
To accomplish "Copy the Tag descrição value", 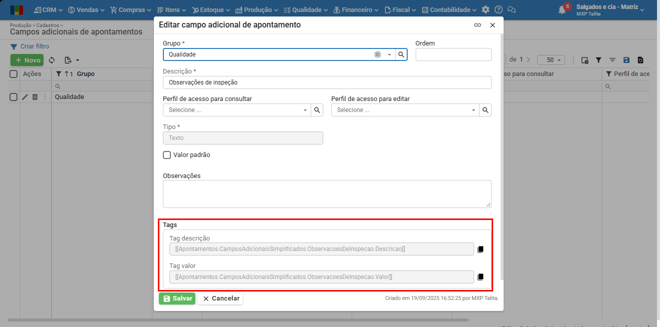I will pyautogui.click(x=481, y=249).
